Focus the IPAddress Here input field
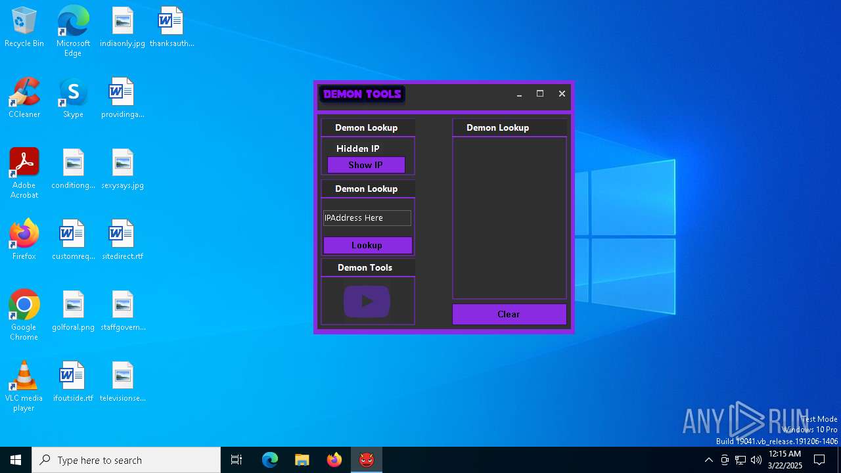The image size is (841, 473). pyautogui.click(x=367, y=217)
